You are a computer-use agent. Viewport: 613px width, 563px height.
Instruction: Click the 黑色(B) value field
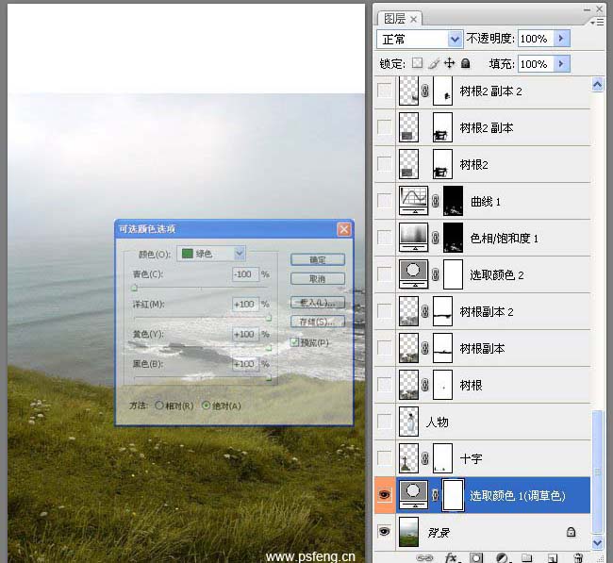[245, 364]
